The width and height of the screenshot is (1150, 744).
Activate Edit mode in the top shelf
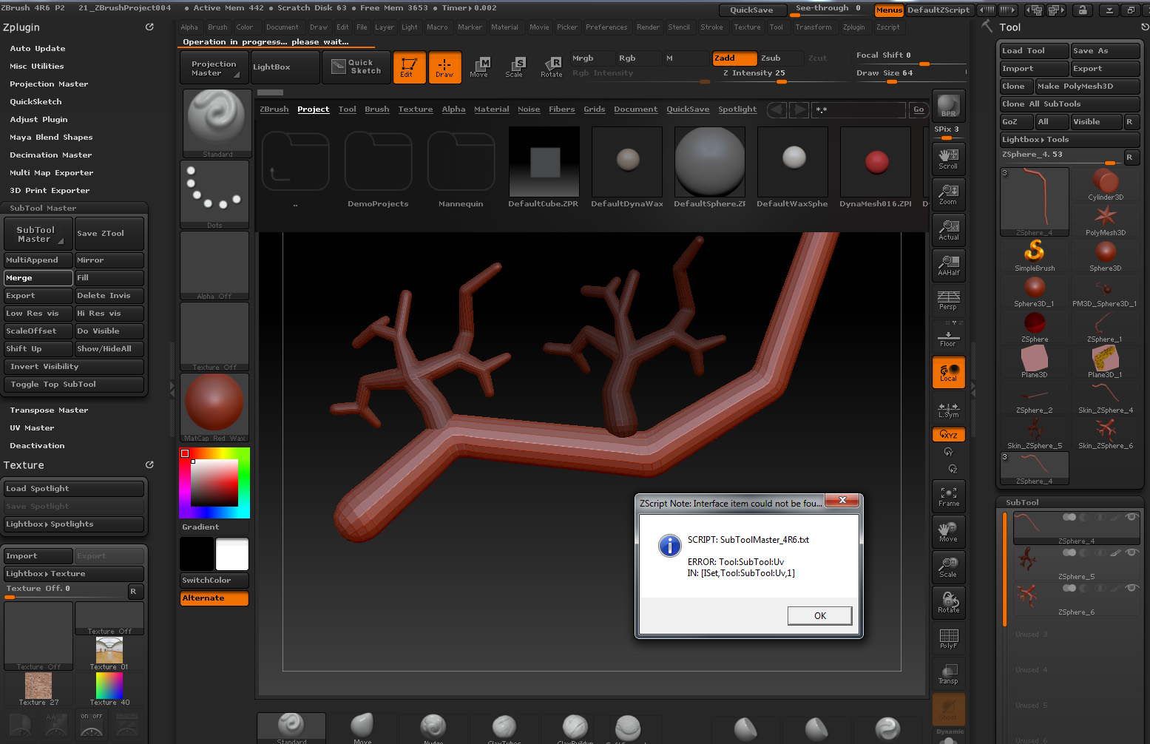pyautogui.click(x=409, y=67)
